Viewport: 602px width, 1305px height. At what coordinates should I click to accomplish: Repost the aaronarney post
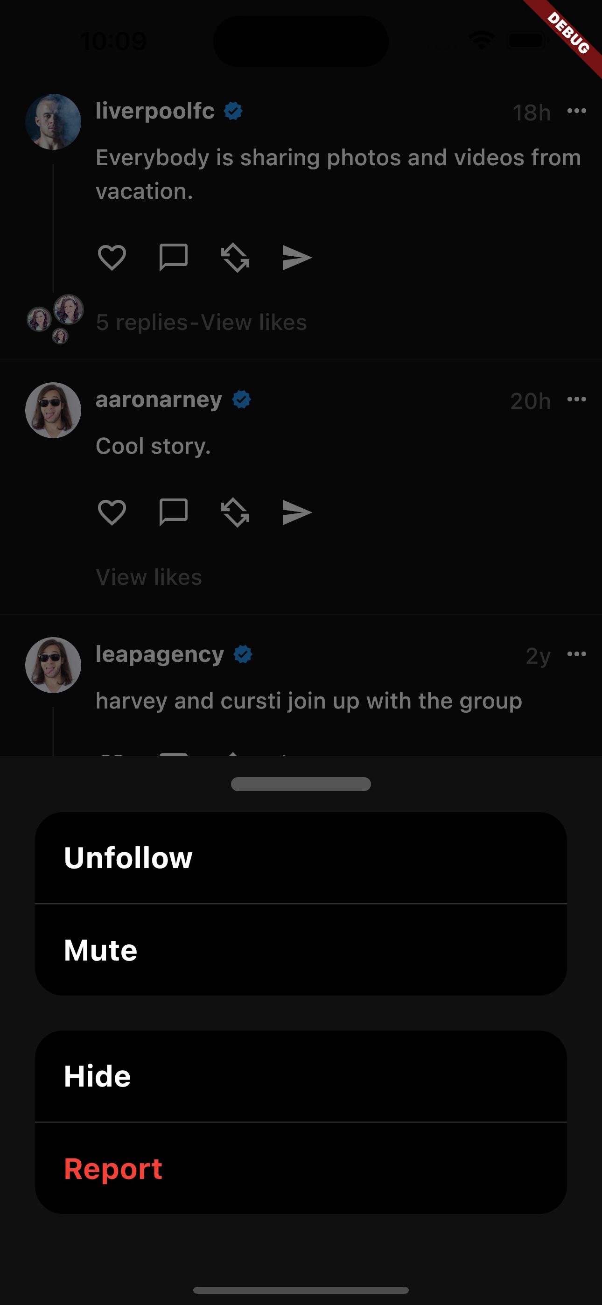click(235, 512)
